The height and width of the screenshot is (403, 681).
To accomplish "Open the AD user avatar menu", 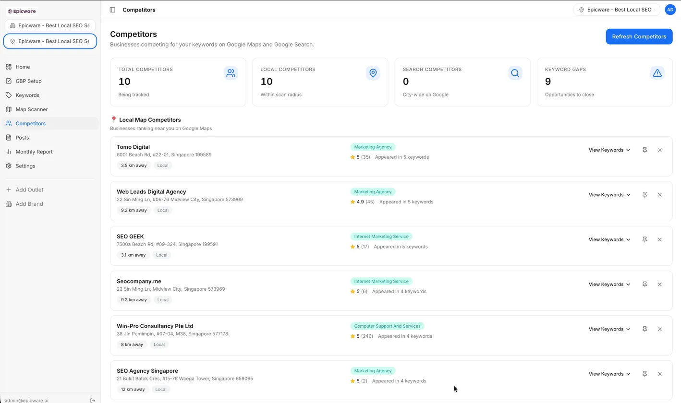I will [670, 10].
